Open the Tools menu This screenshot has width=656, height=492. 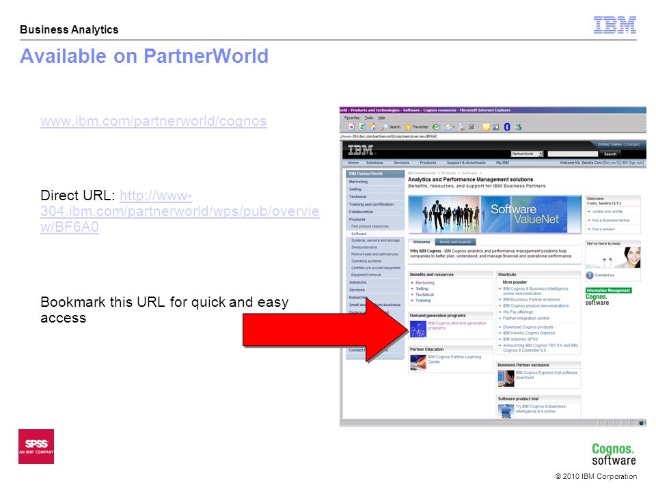[368, 118]
